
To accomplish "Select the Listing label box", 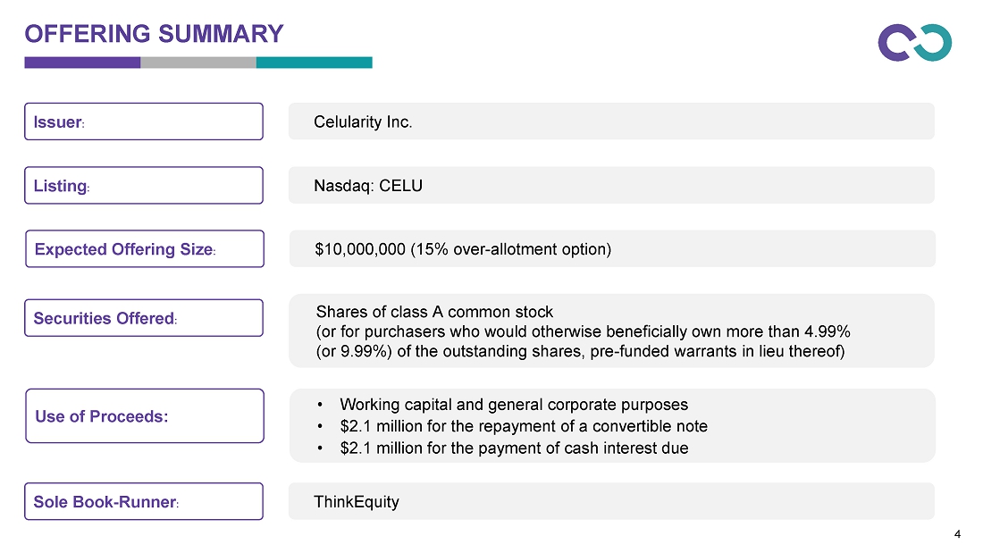I will 143,185.
